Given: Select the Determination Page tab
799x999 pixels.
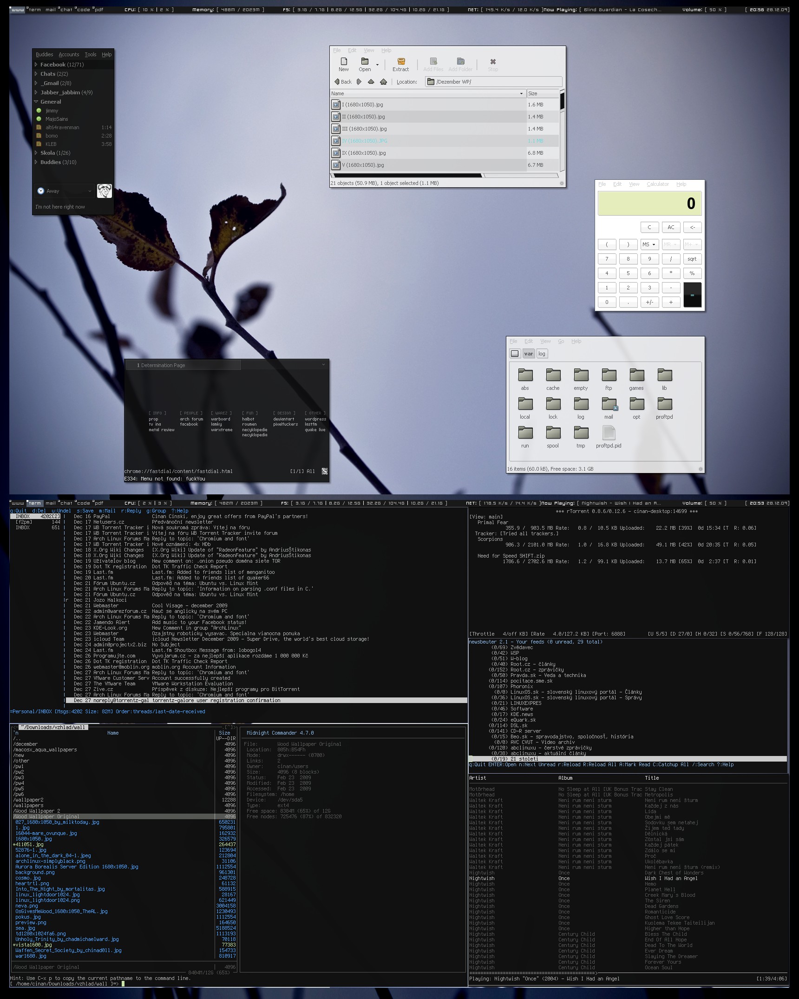Looking at the screenshot, I should click(x=183, y=365).
